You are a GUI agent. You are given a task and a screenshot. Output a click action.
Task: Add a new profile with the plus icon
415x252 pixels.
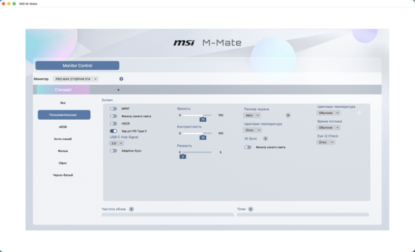coord(119,90)
